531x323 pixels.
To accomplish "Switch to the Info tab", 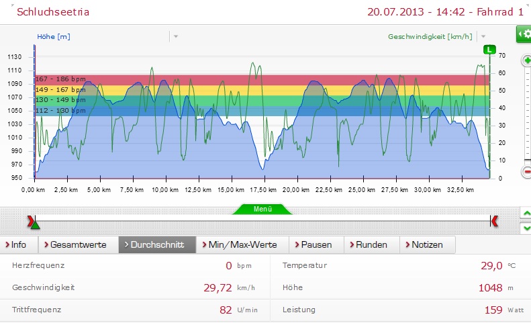I will [19, 244].
